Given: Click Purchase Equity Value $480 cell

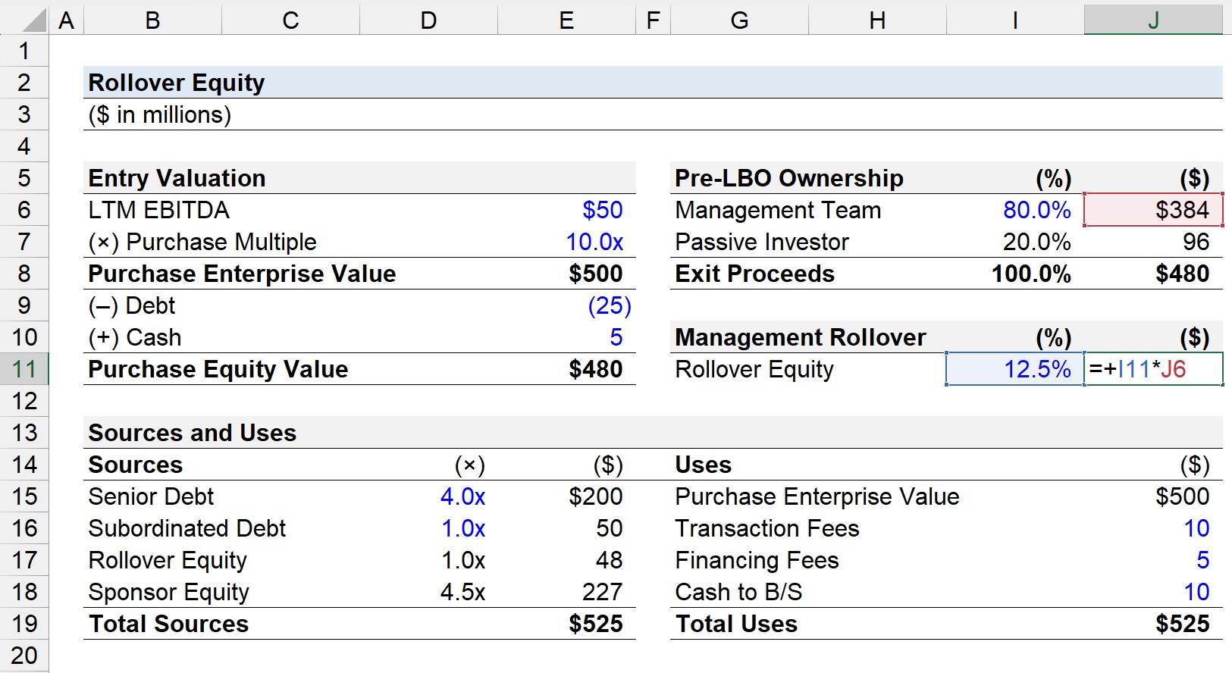Looking at the screenshot, I should (566, 369).
